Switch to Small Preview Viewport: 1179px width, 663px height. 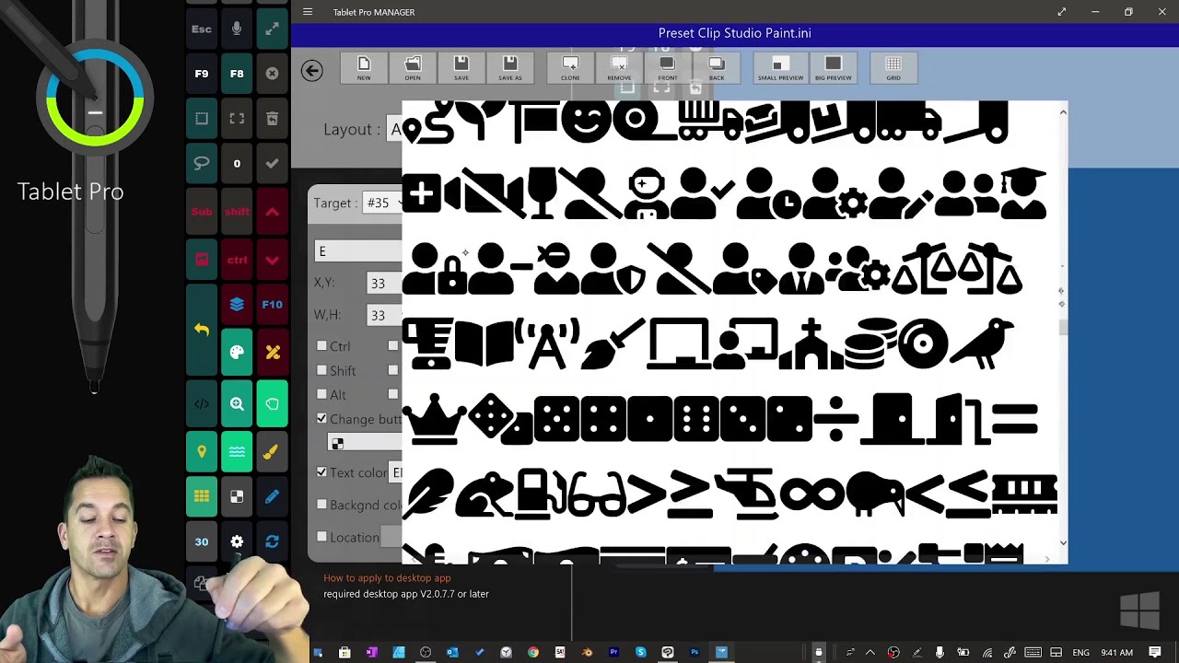point(780,67)
